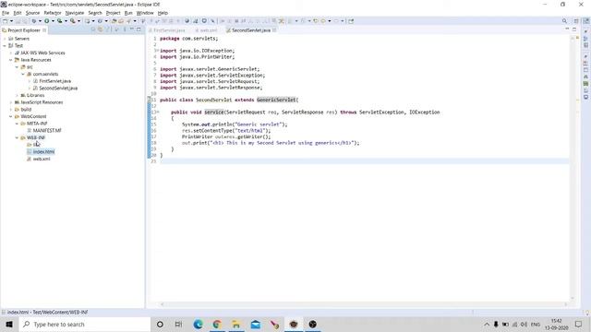Image resolution: width=591 pixels, height=332 pixels.
Task: Open Project Explorer view menu dots
Action: click(125, 30)
